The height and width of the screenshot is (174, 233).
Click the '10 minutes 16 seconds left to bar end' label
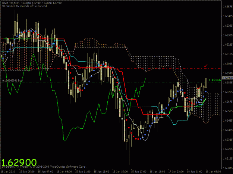[24, 6]
